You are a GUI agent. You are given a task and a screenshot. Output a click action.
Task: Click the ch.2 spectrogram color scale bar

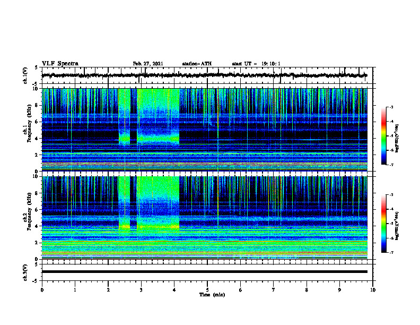click(x=383, y=224)
